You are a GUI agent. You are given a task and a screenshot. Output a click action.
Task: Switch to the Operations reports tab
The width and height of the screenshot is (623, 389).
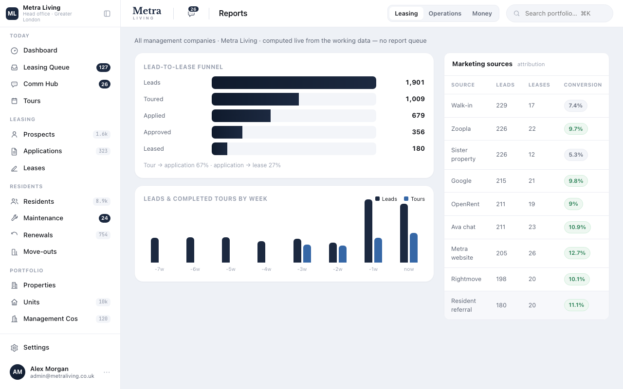click(x=445, y=14)
